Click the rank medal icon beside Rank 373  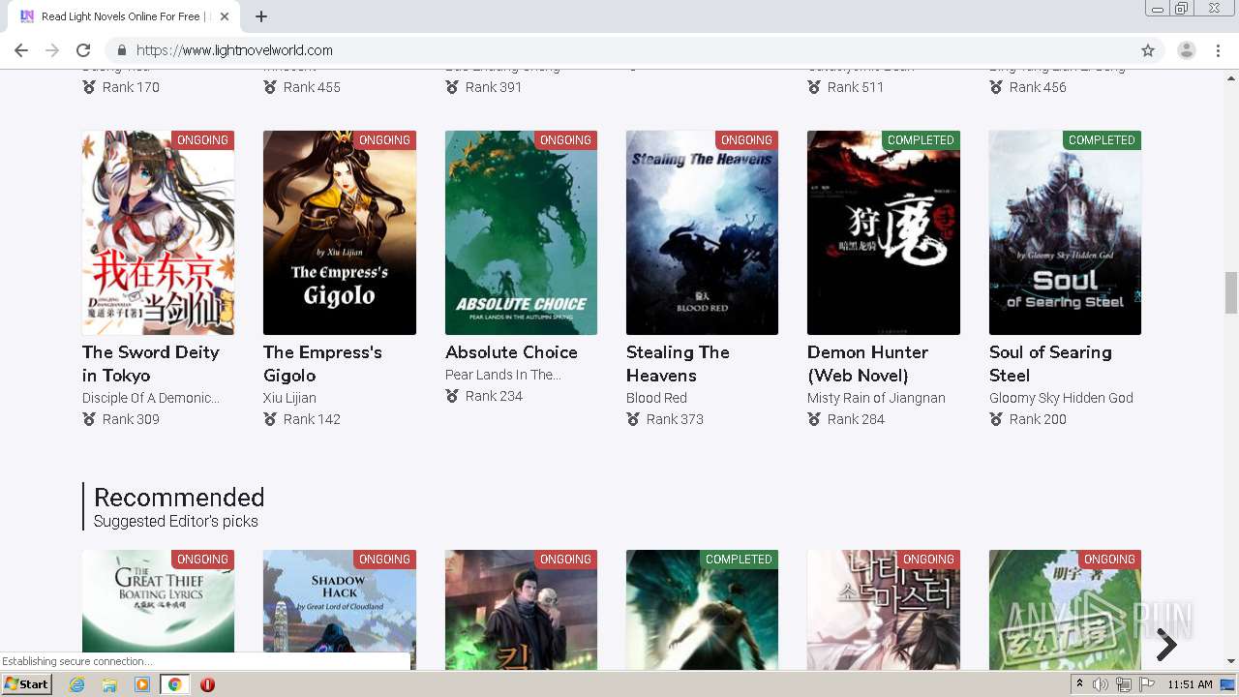click(633, 419)
